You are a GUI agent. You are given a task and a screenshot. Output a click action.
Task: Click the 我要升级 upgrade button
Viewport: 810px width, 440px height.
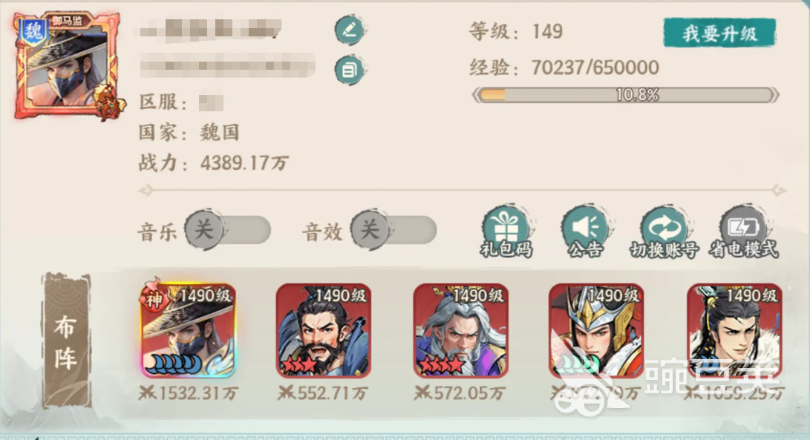pyautogui.click(x=719, y=33)
